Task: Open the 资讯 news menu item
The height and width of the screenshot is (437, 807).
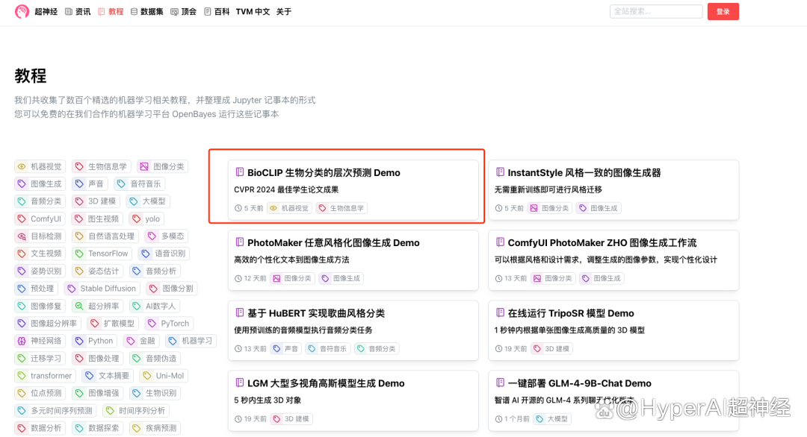Action: pyautogui.click(x=78, y=12)
